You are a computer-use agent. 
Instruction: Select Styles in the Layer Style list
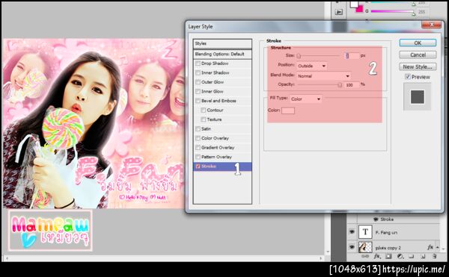click(222, 44)
